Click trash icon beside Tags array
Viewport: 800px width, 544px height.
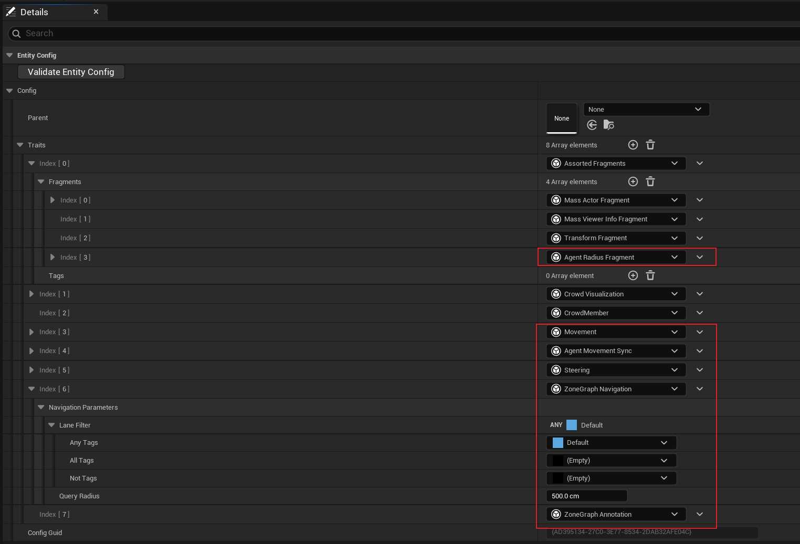click(650, 275)
